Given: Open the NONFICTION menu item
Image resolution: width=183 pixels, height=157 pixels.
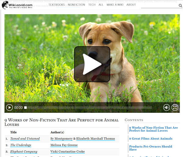Looking at the screenshot, I should [x=77, y=5].
